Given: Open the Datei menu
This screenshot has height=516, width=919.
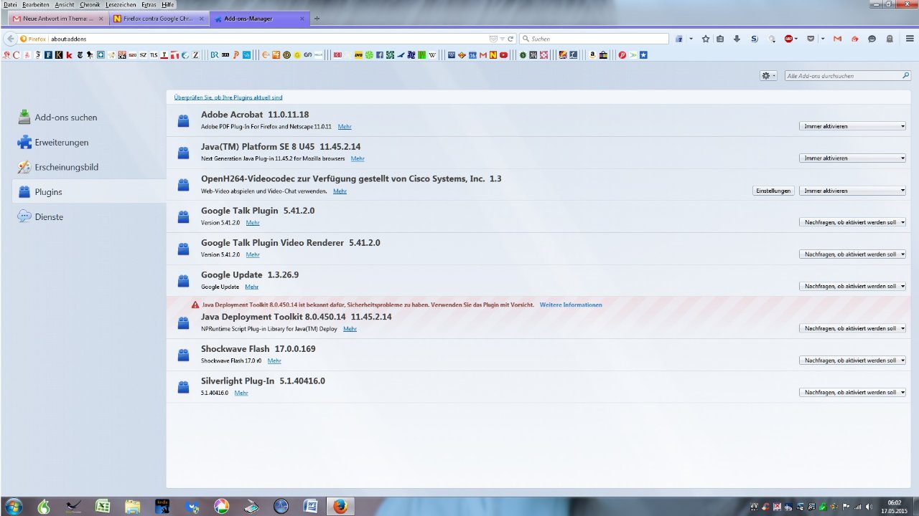Looking at the screenshot, I should [10, 4].
